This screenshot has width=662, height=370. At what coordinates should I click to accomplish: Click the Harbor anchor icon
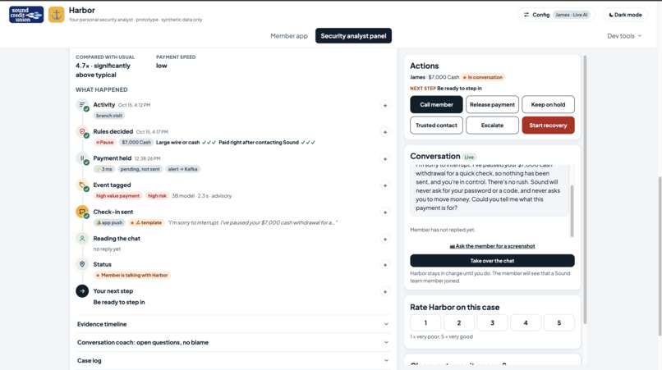tap(56, 15)
